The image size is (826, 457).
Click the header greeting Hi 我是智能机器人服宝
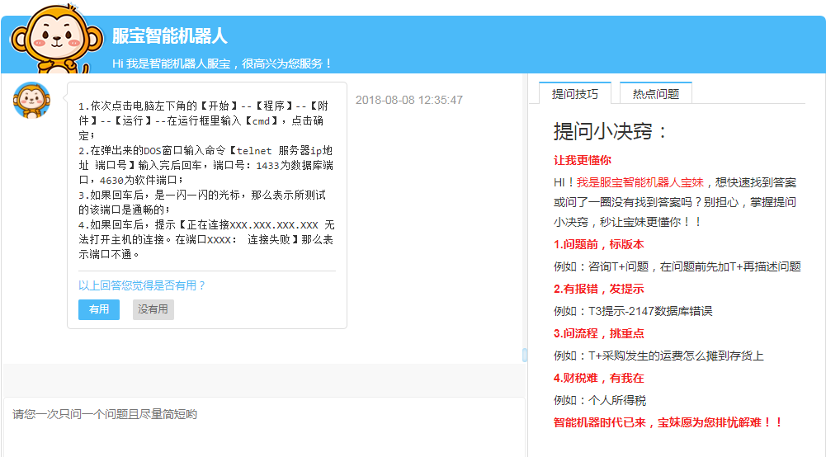222,64
